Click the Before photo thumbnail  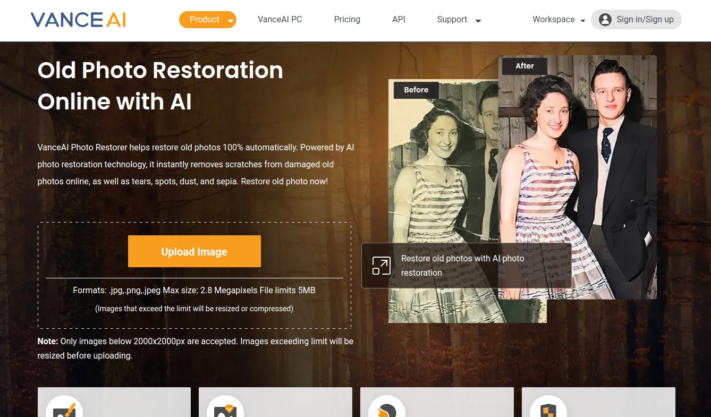(443, 201)
